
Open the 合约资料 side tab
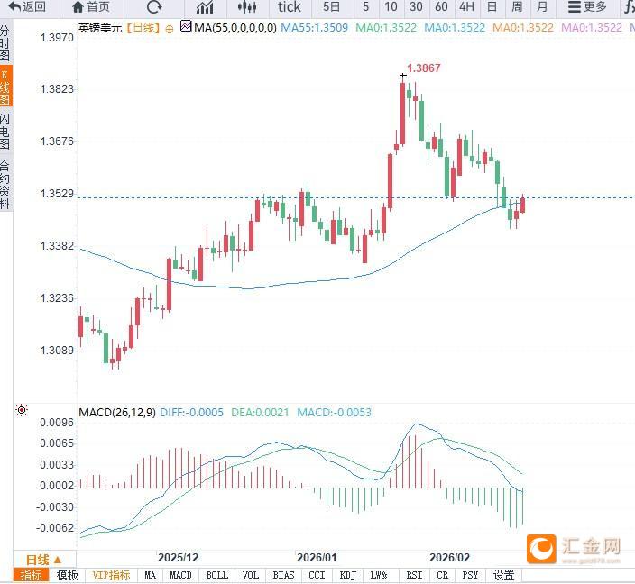[5, 185]
